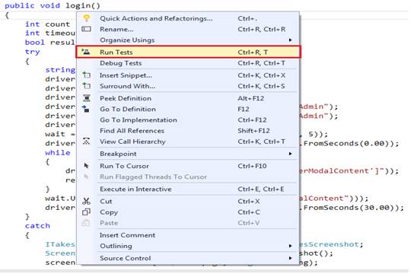Expand the Organize Usings submenu arrow

tap(290, 40)
